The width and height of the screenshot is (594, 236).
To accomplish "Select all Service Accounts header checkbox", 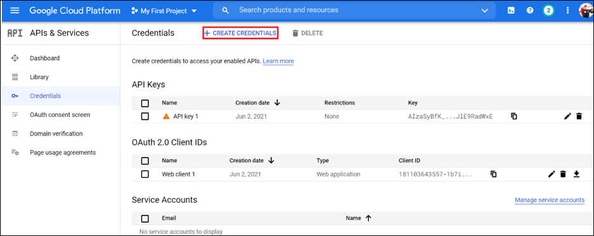I will 145,218.
